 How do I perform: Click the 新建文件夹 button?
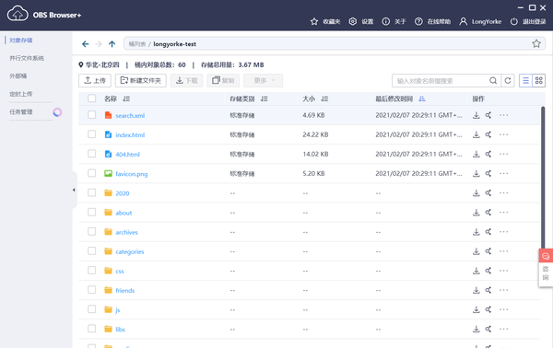[x=141, y=81]
